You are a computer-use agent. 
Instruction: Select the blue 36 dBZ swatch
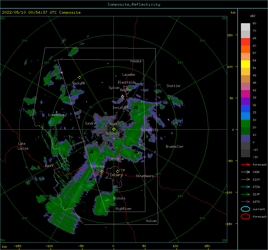(245, 109)
